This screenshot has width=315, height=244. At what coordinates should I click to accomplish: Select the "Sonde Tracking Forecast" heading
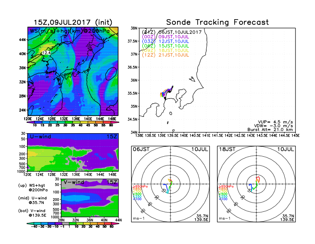coord(218,22)
